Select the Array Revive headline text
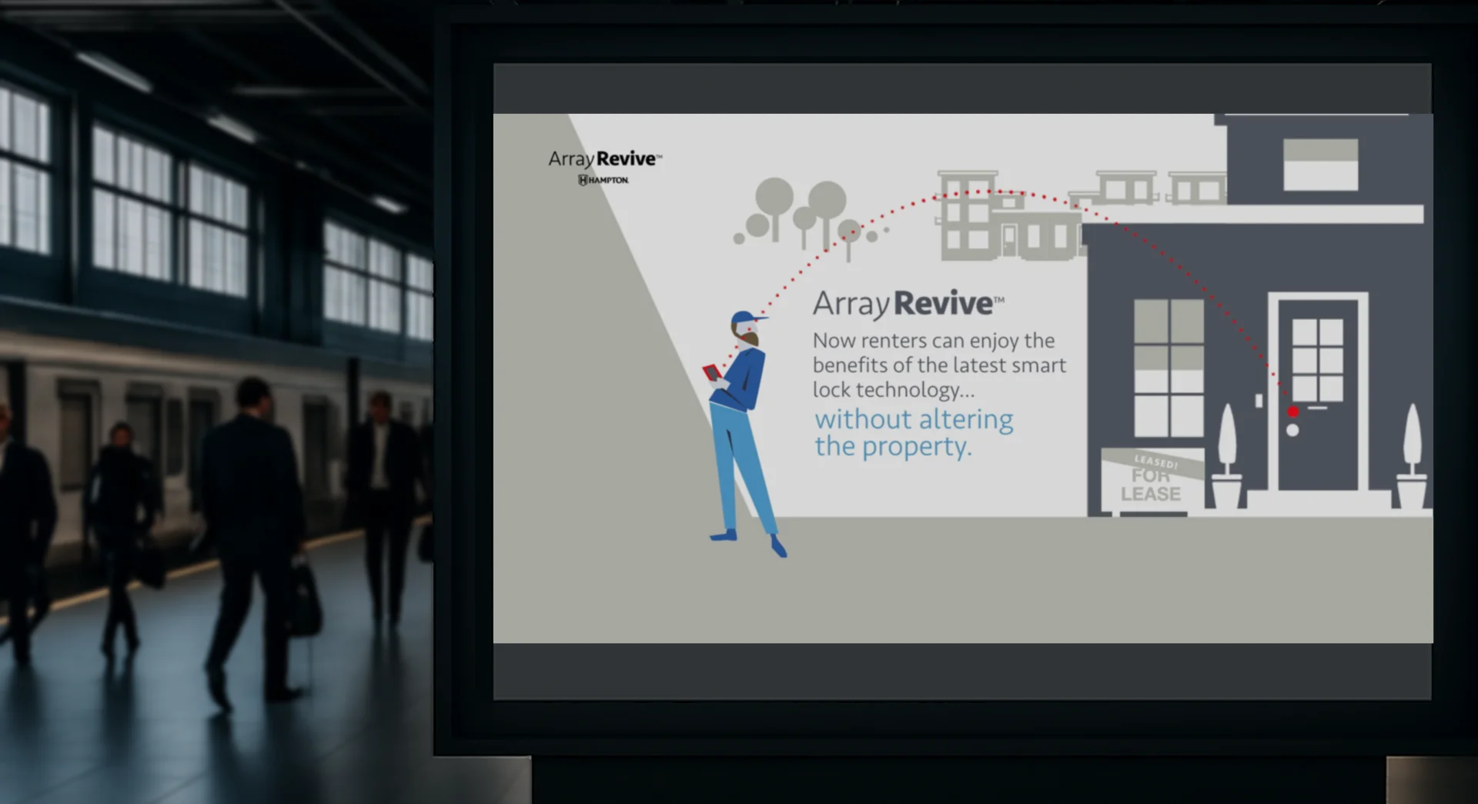This screenshot has height=804, width=1478. [908, 305]
